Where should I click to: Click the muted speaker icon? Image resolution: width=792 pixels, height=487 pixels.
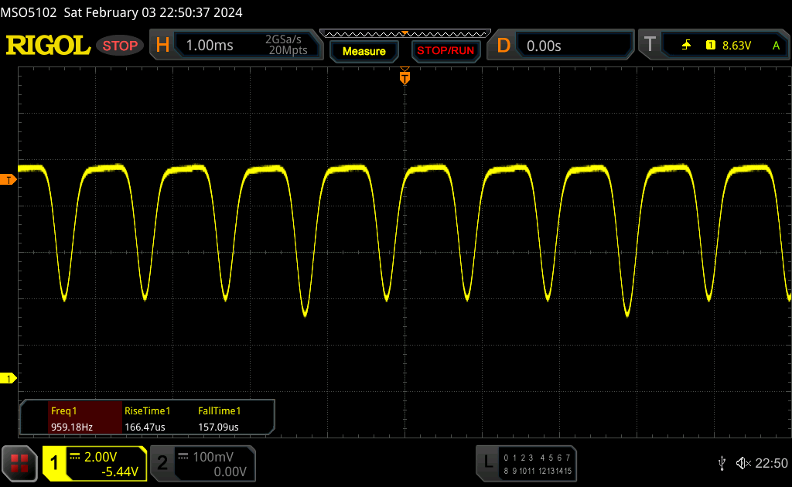[743, 463]
